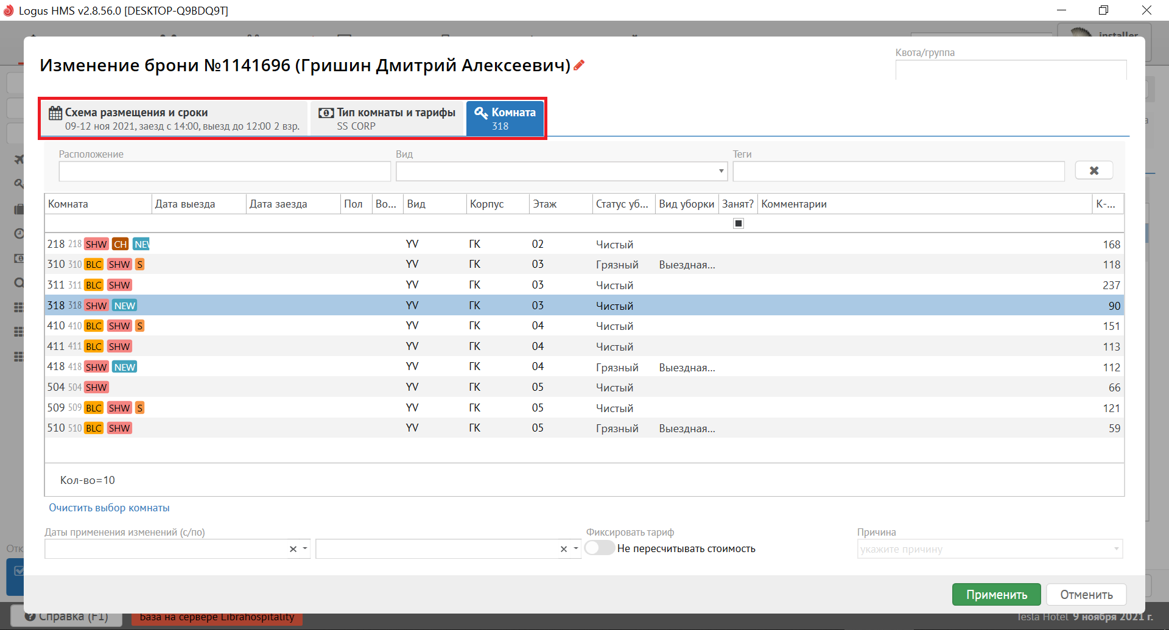Open the first change date dropdown arrow
Viewport: 1169px width, 630px height.
pyautogui.click(x=305, y=549)
